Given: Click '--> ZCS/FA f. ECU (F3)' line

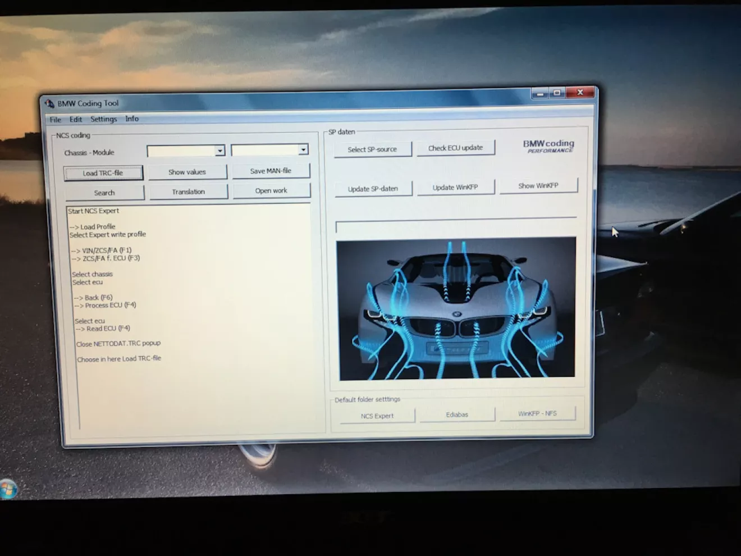Looking at the screenshot, I should pos(106,258).
